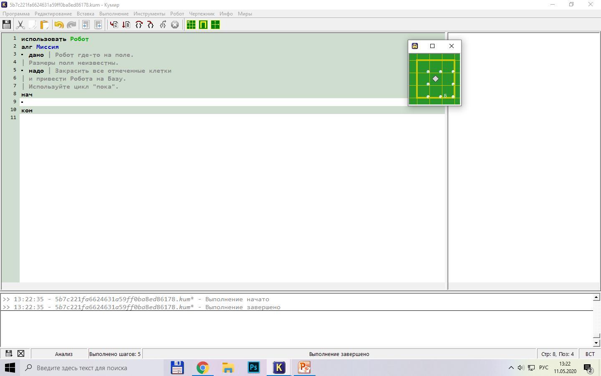Click the yellow Undo arrow icon
Screen dimensions: 601x376
59,25
